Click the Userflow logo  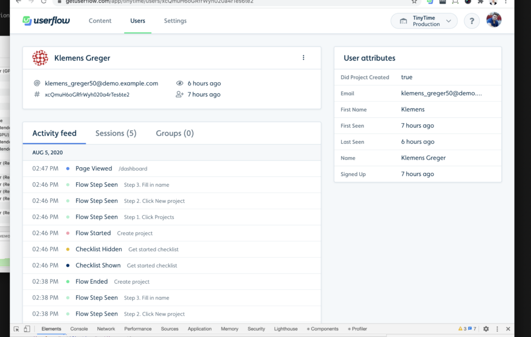pos(46,21)
